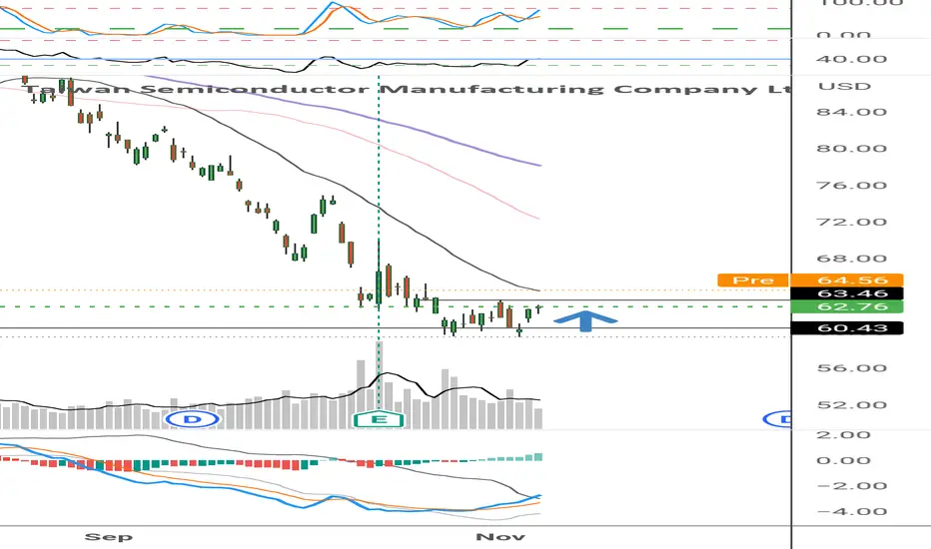931x549 pixels.
Task: Click the −4.00 MACD axis value
Action: point(851,511)
